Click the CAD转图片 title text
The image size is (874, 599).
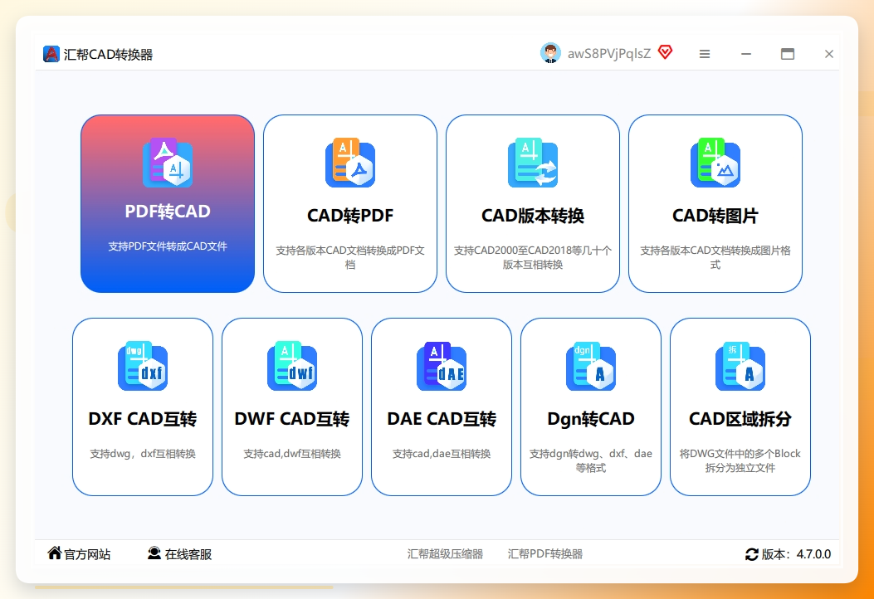coord(715,216)
